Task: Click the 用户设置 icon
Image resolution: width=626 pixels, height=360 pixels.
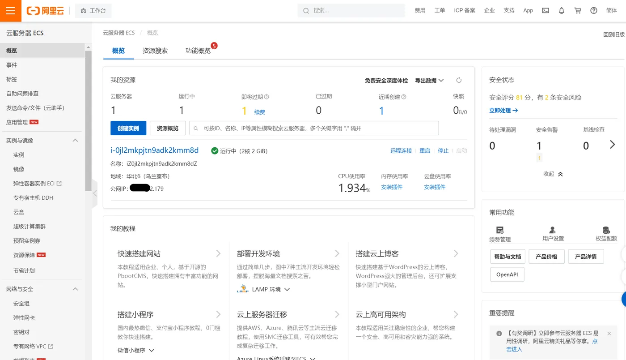Action: (x=553, y=230)
